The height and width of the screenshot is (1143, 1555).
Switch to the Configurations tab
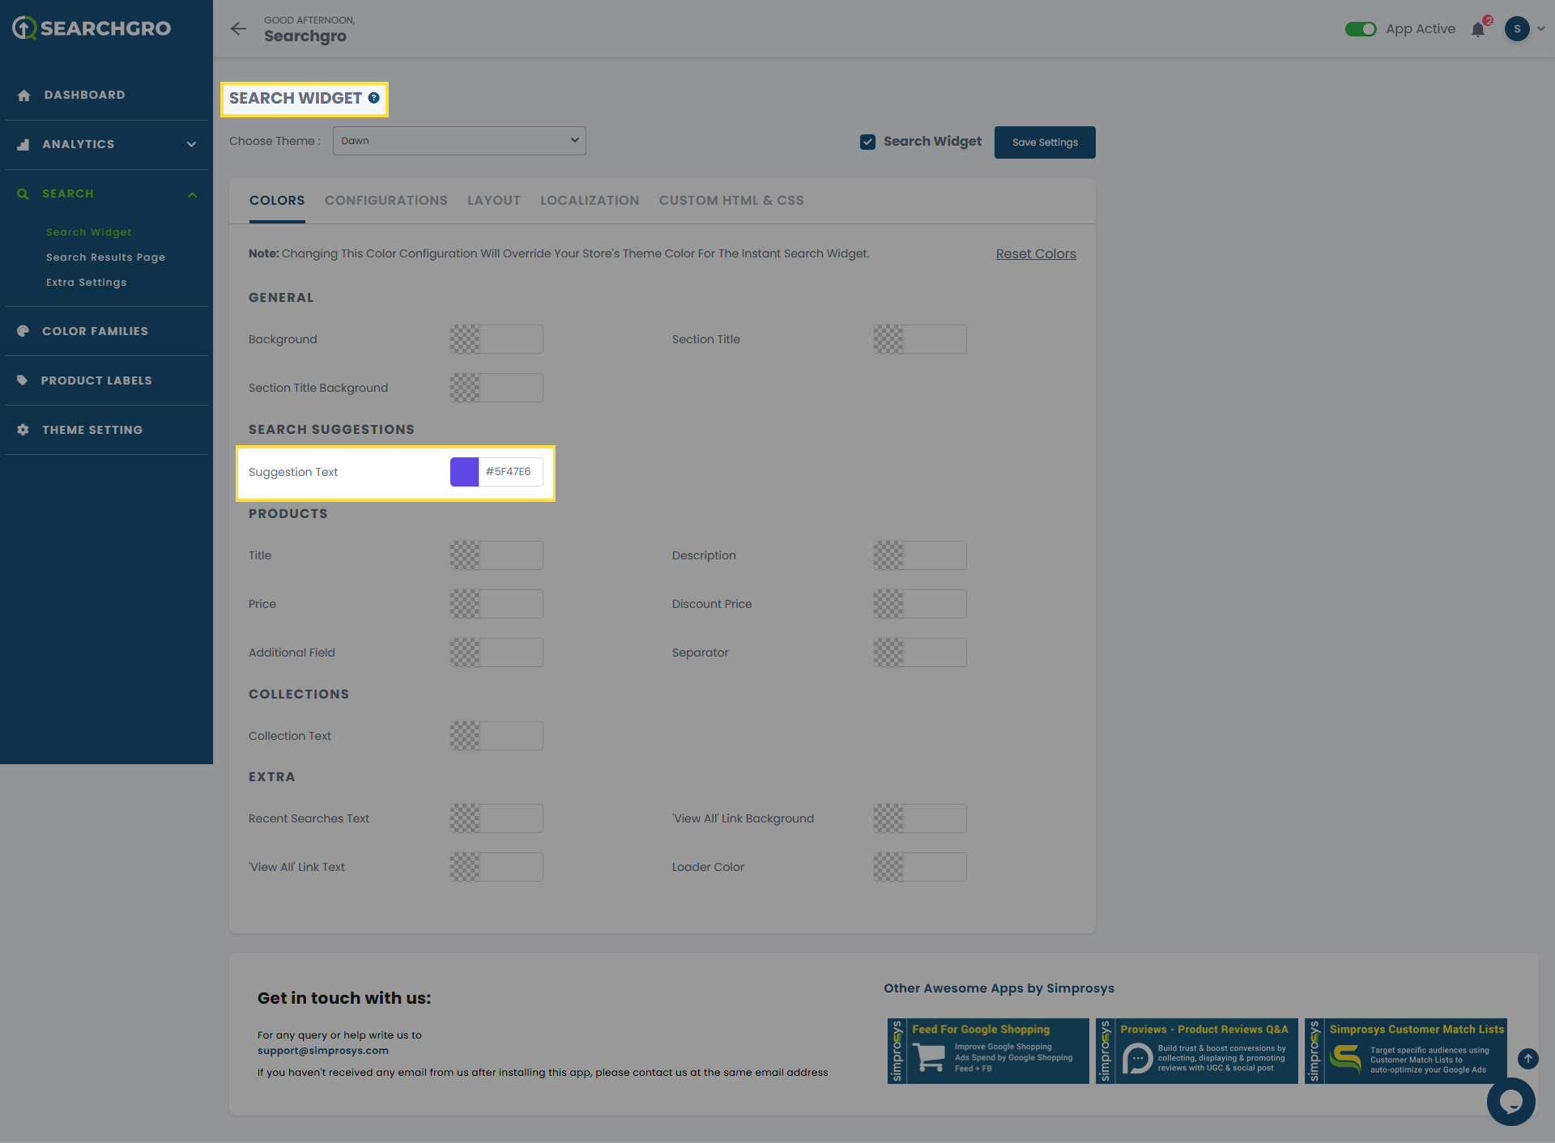(x=386, y=201)
